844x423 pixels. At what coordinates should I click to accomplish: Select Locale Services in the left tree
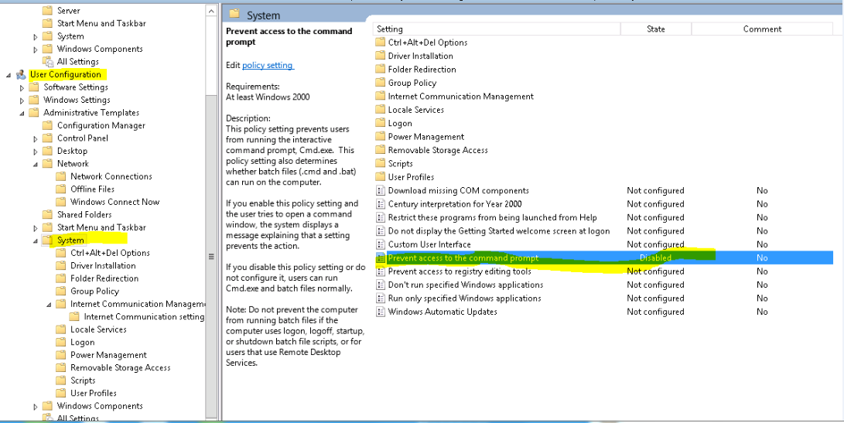(98, 329)
